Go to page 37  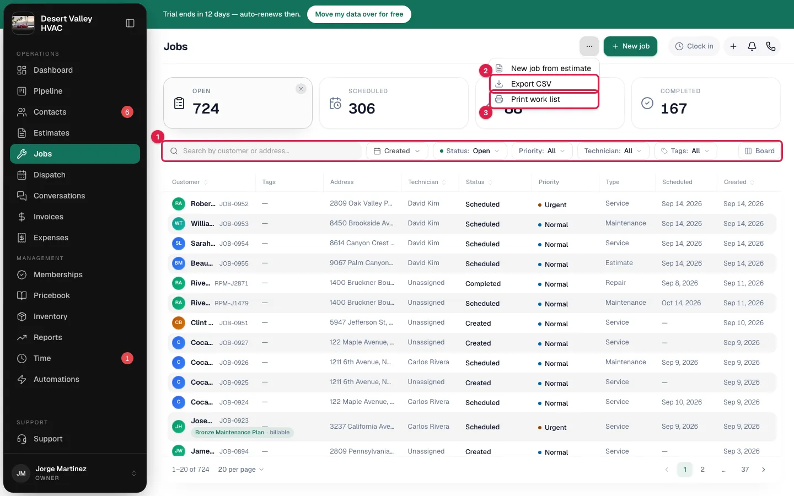pyautogui.click(x=745, y=470)
